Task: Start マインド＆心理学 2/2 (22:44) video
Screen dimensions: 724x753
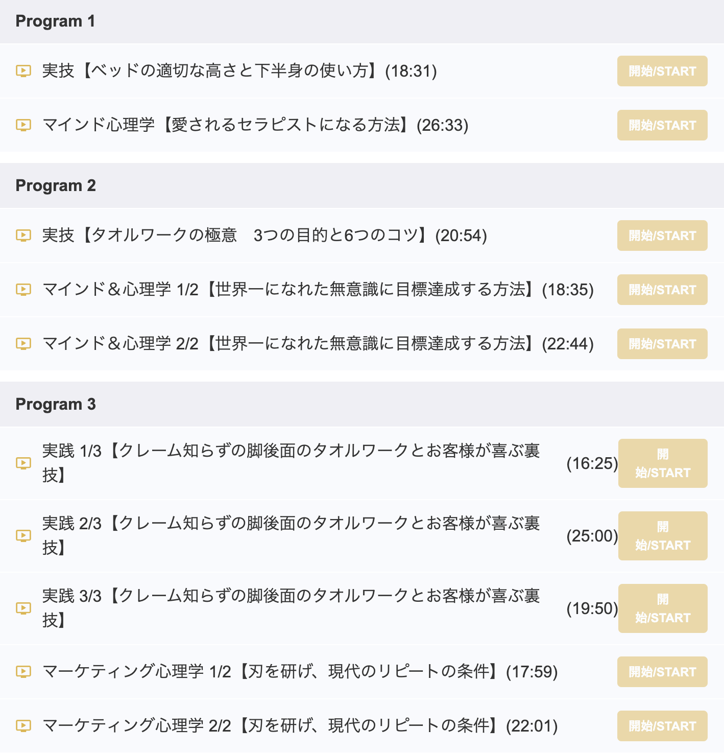Action: click(x=662, y=344)
